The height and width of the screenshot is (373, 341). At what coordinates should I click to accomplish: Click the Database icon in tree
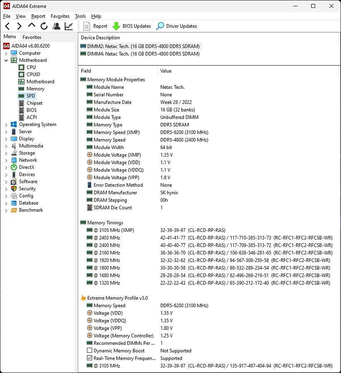[x=14, y=203]
